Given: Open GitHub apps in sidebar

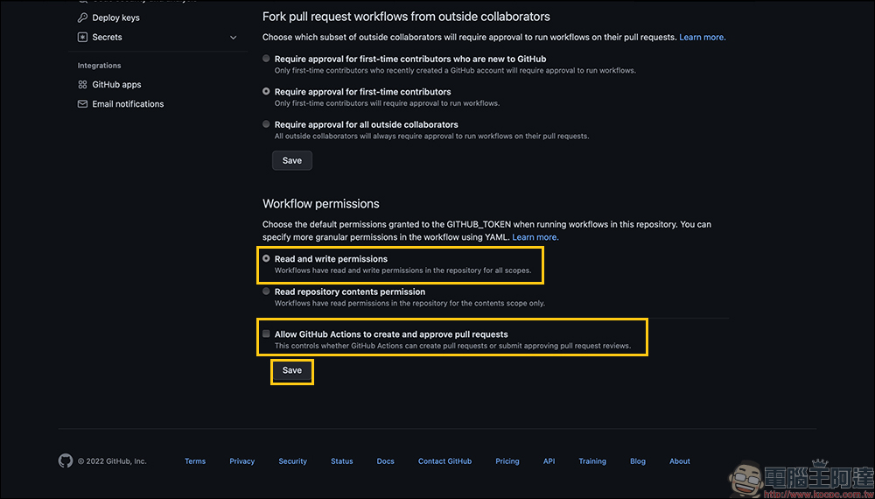Looking at the screenshot, I should (116, 85).
